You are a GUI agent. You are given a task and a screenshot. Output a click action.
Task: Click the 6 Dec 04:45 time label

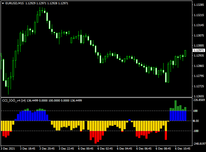(125, 149)
